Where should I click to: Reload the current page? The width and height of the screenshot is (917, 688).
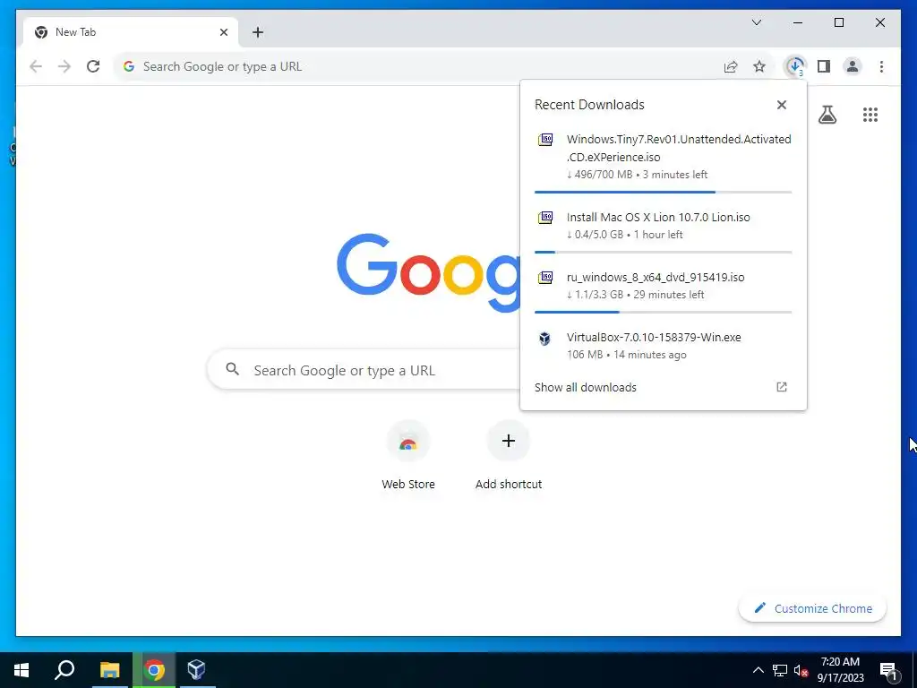[93, 66]
